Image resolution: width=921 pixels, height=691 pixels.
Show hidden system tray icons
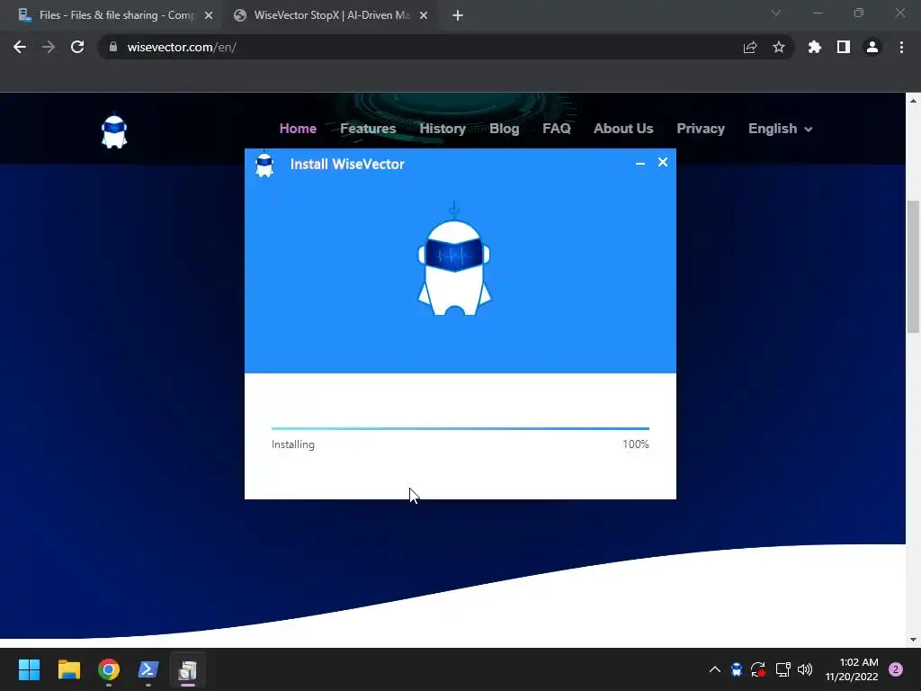[714, 669]
